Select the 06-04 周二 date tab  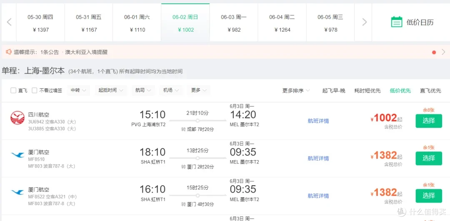click(282, 23)
